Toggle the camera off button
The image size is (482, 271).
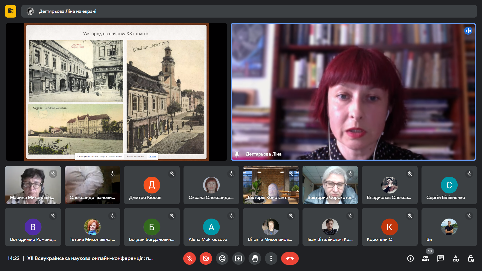[206, 258]
